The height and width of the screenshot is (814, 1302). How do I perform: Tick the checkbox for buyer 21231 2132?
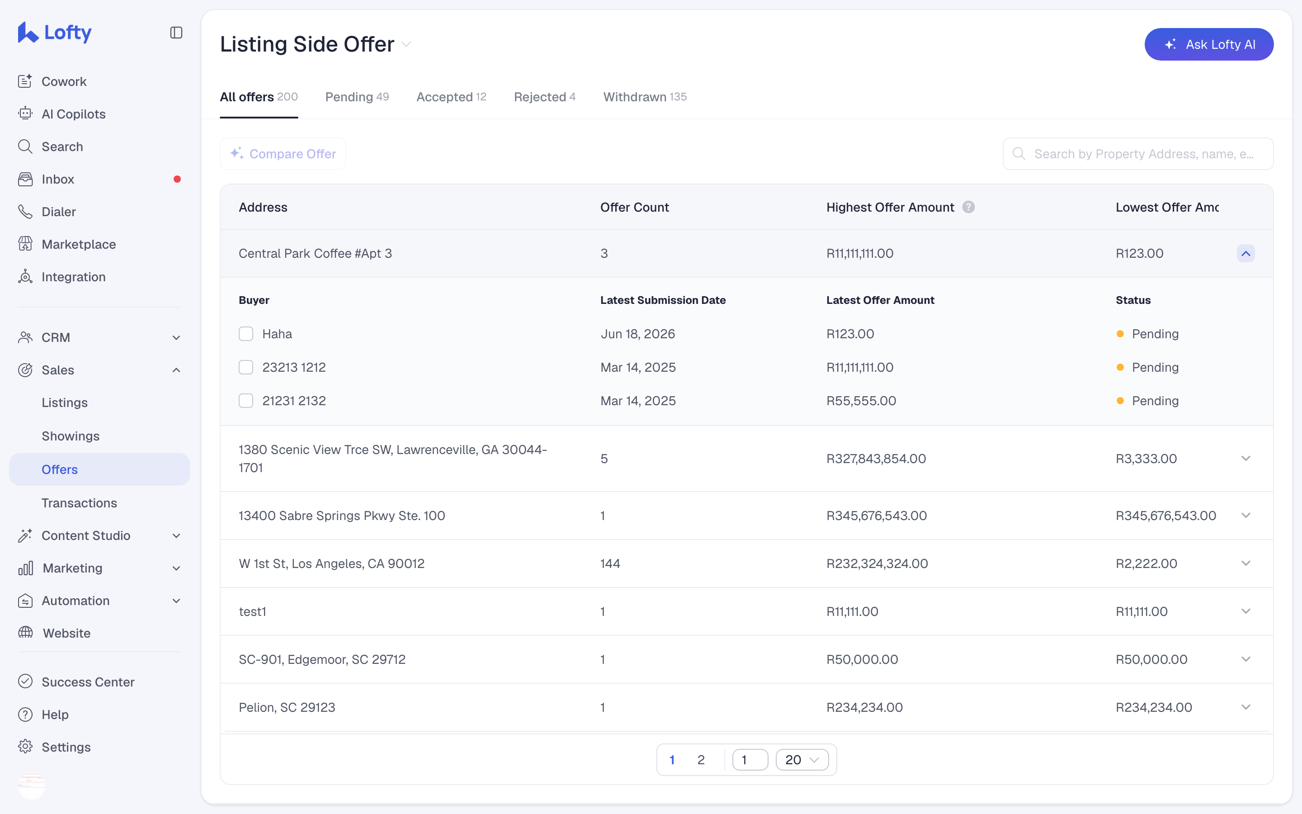pos(246,401)
